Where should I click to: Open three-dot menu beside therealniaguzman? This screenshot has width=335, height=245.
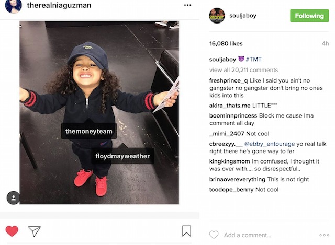187,5
